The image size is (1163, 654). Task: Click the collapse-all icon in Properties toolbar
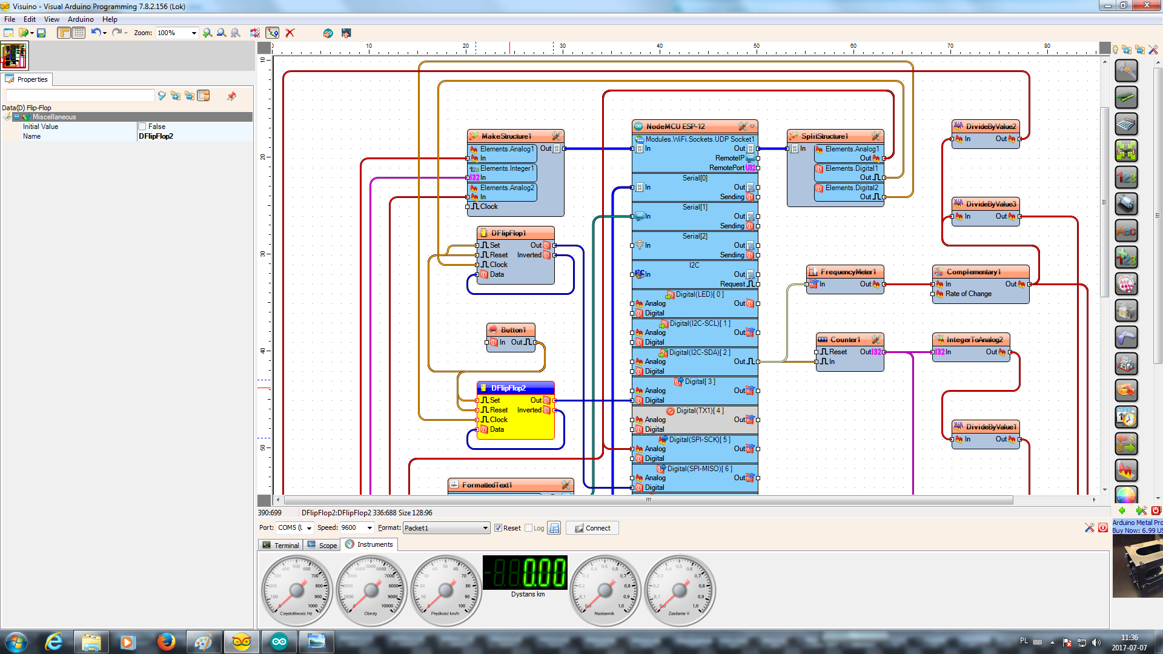190,96
